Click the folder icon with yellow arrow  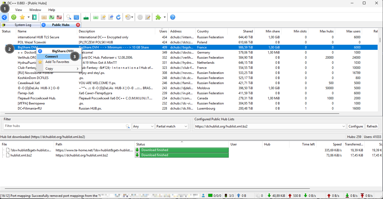click(103, 17)
